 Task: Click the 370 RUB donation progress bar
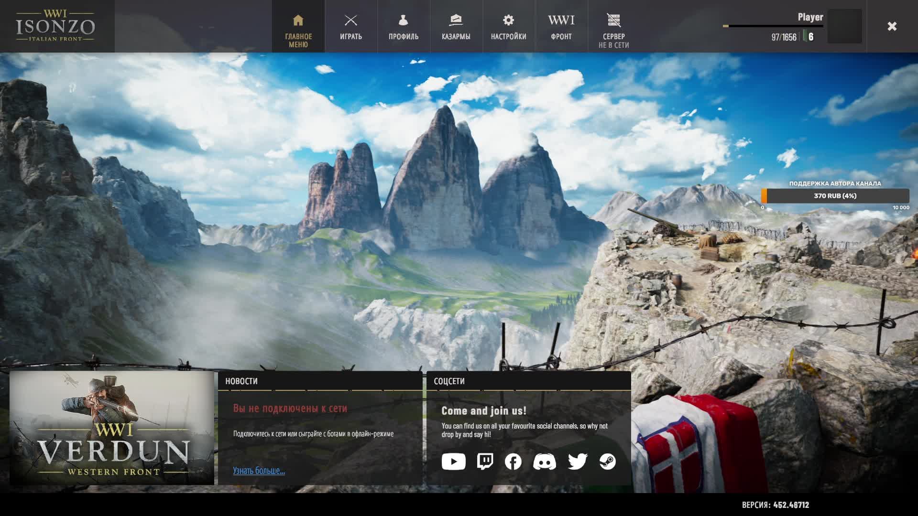point(835,196)
